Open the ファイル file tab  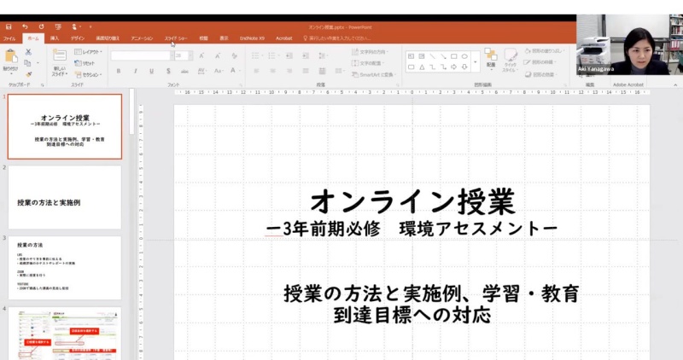[9, 38]
